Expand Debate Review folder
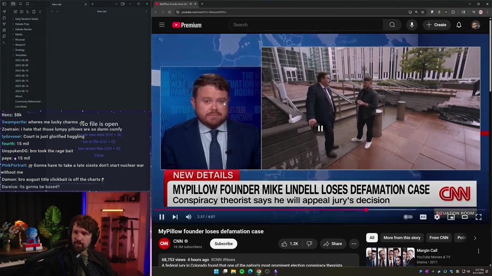 (23, 29)
